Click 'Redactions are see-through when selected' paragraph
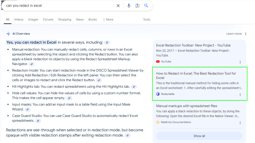255x143 pixels. (x=74, y=133)
